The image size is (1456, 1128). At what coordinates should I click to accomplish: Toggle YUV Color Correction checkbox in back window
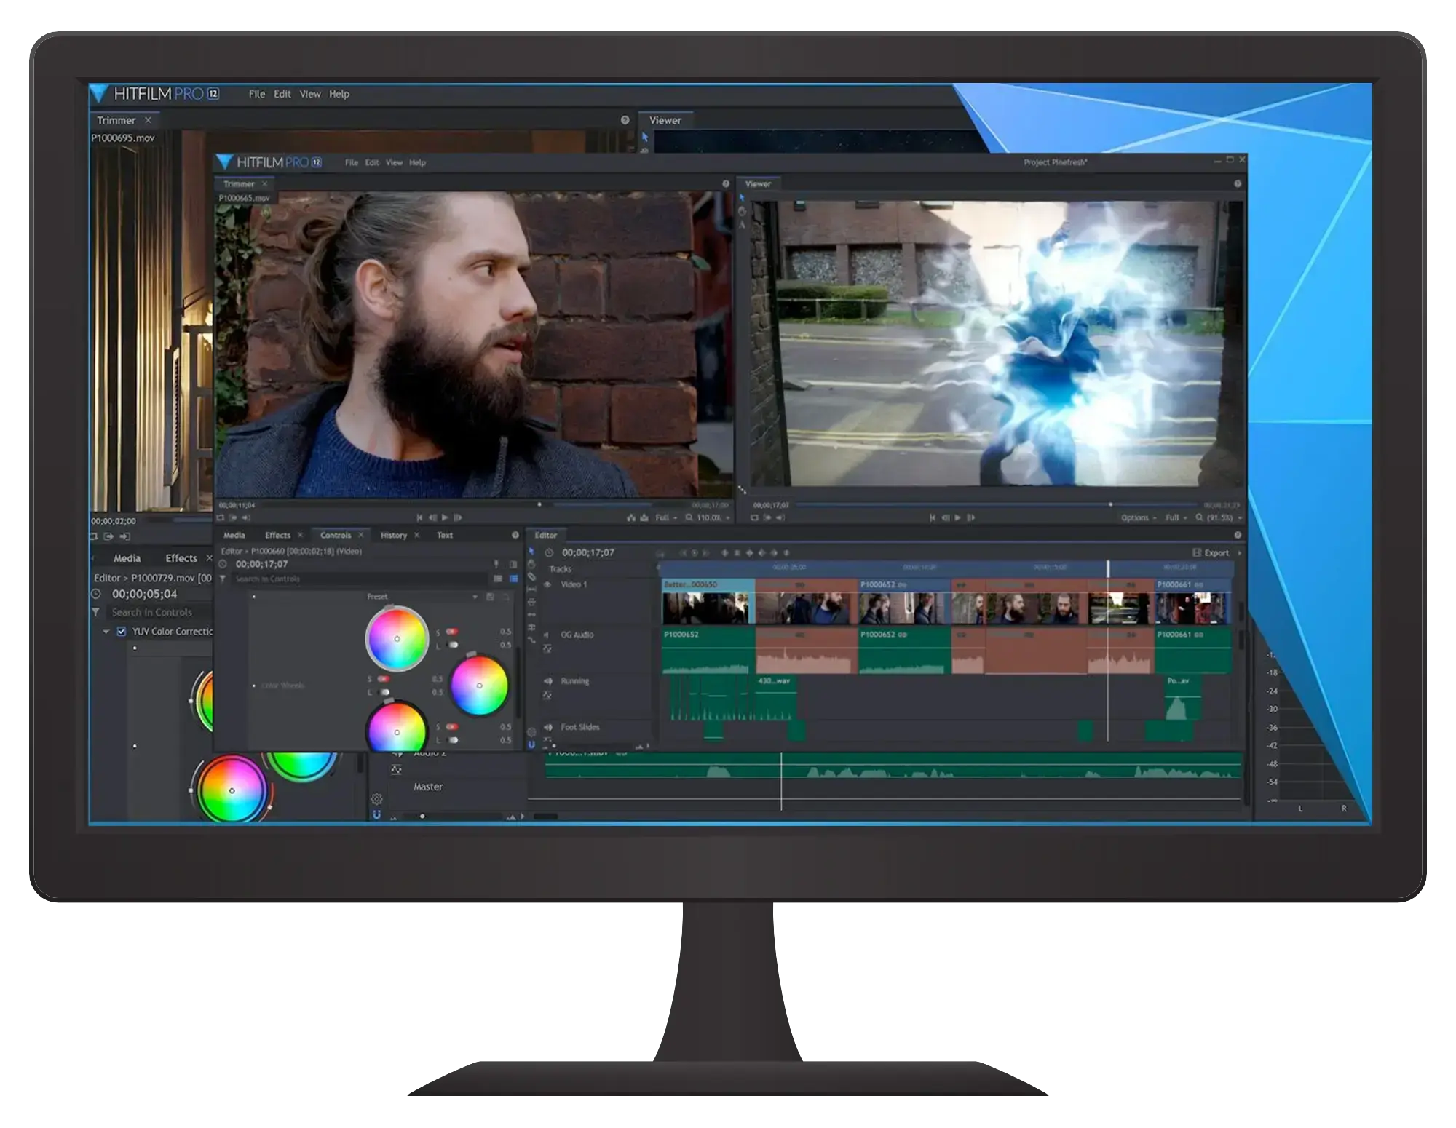click(122, 632)
